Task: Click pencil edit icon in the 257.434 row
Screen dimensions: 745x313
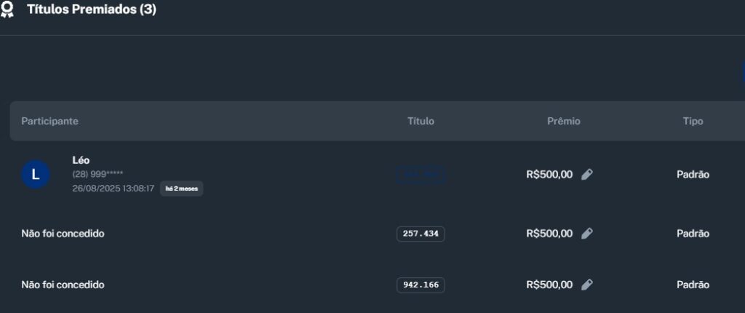Action: (587, 234)
